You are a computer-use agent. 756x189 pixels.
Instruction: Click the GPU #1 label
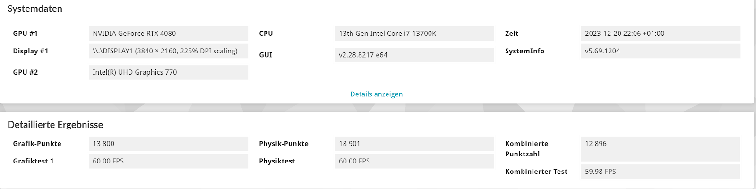26,34
